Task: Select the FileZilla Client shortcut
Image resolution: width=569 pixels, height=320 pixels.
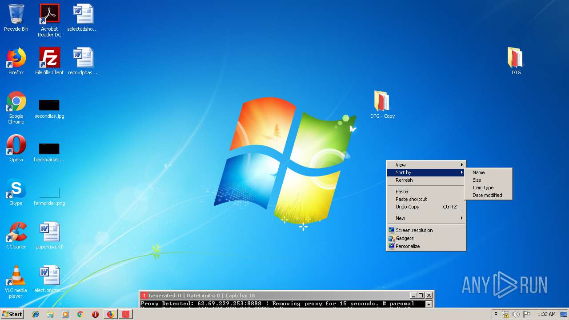Action: pos(49,61)
